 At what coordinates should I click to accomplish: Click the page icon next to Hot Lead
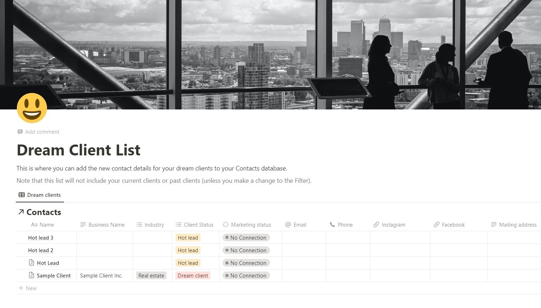click(x=32, y=263)
